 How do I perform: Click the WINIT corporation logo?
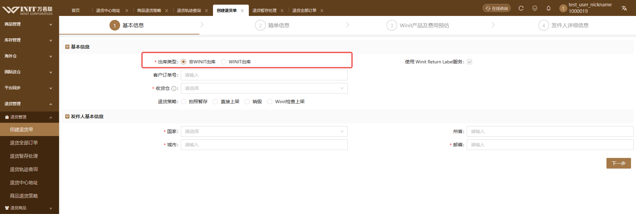pyautogui.click(x=28, y=10)
